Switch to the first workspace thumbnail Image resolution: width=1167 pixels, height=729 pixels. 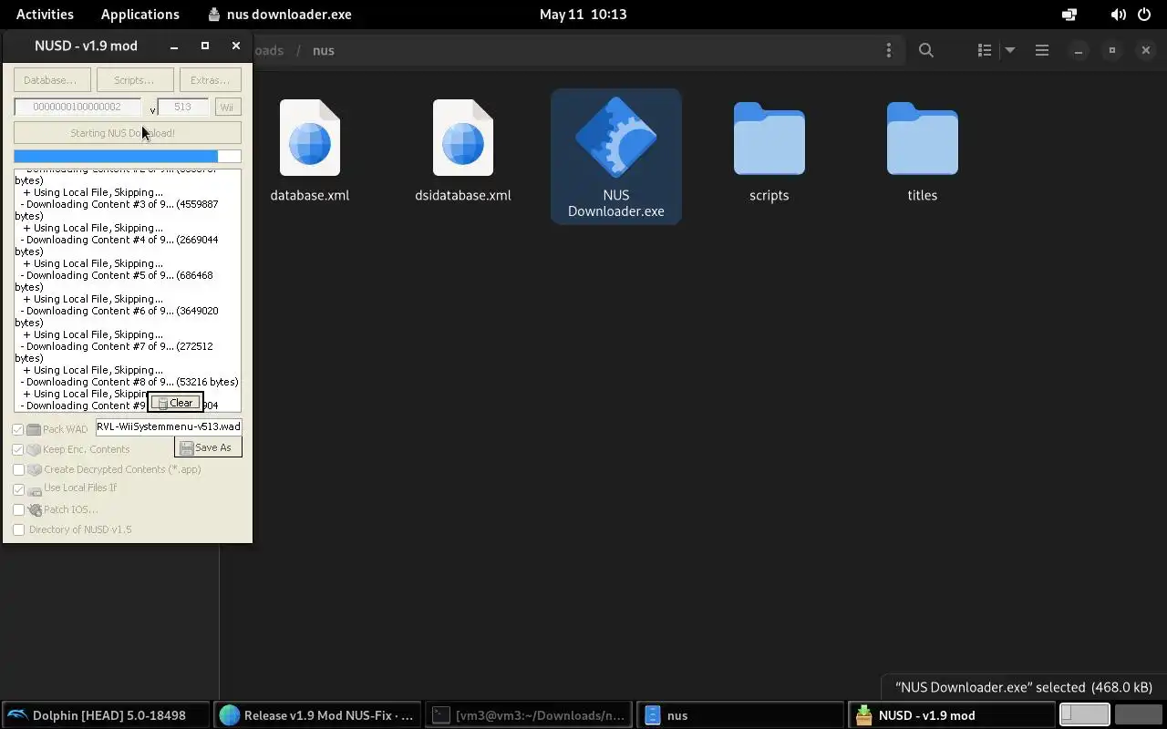click(x=1084, y=715)
